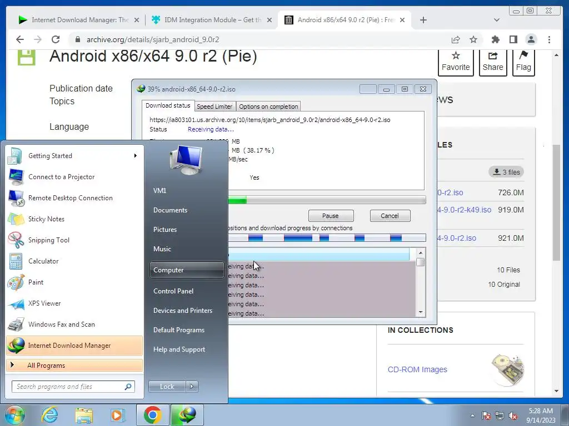Select the Download status tab

coord(168,105)
